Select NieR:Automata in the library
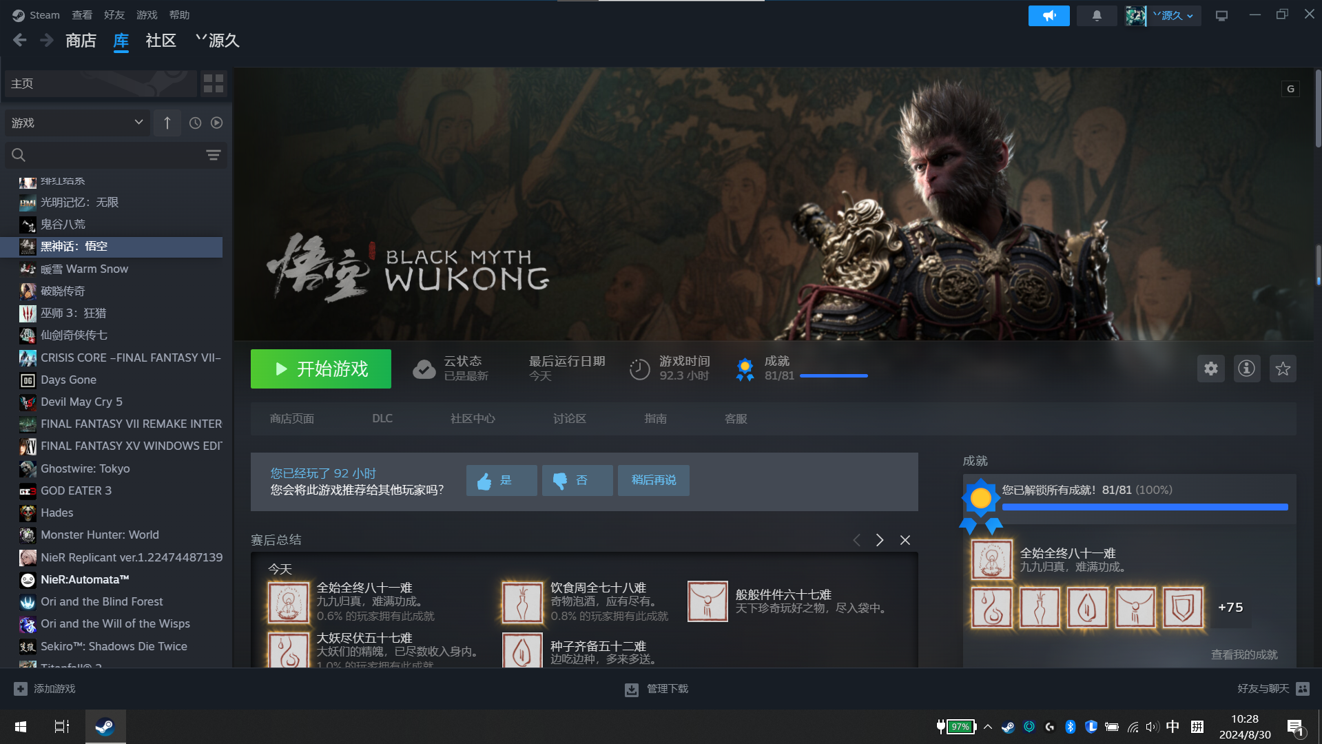1322x744 pixels. [x=112, y=579]
